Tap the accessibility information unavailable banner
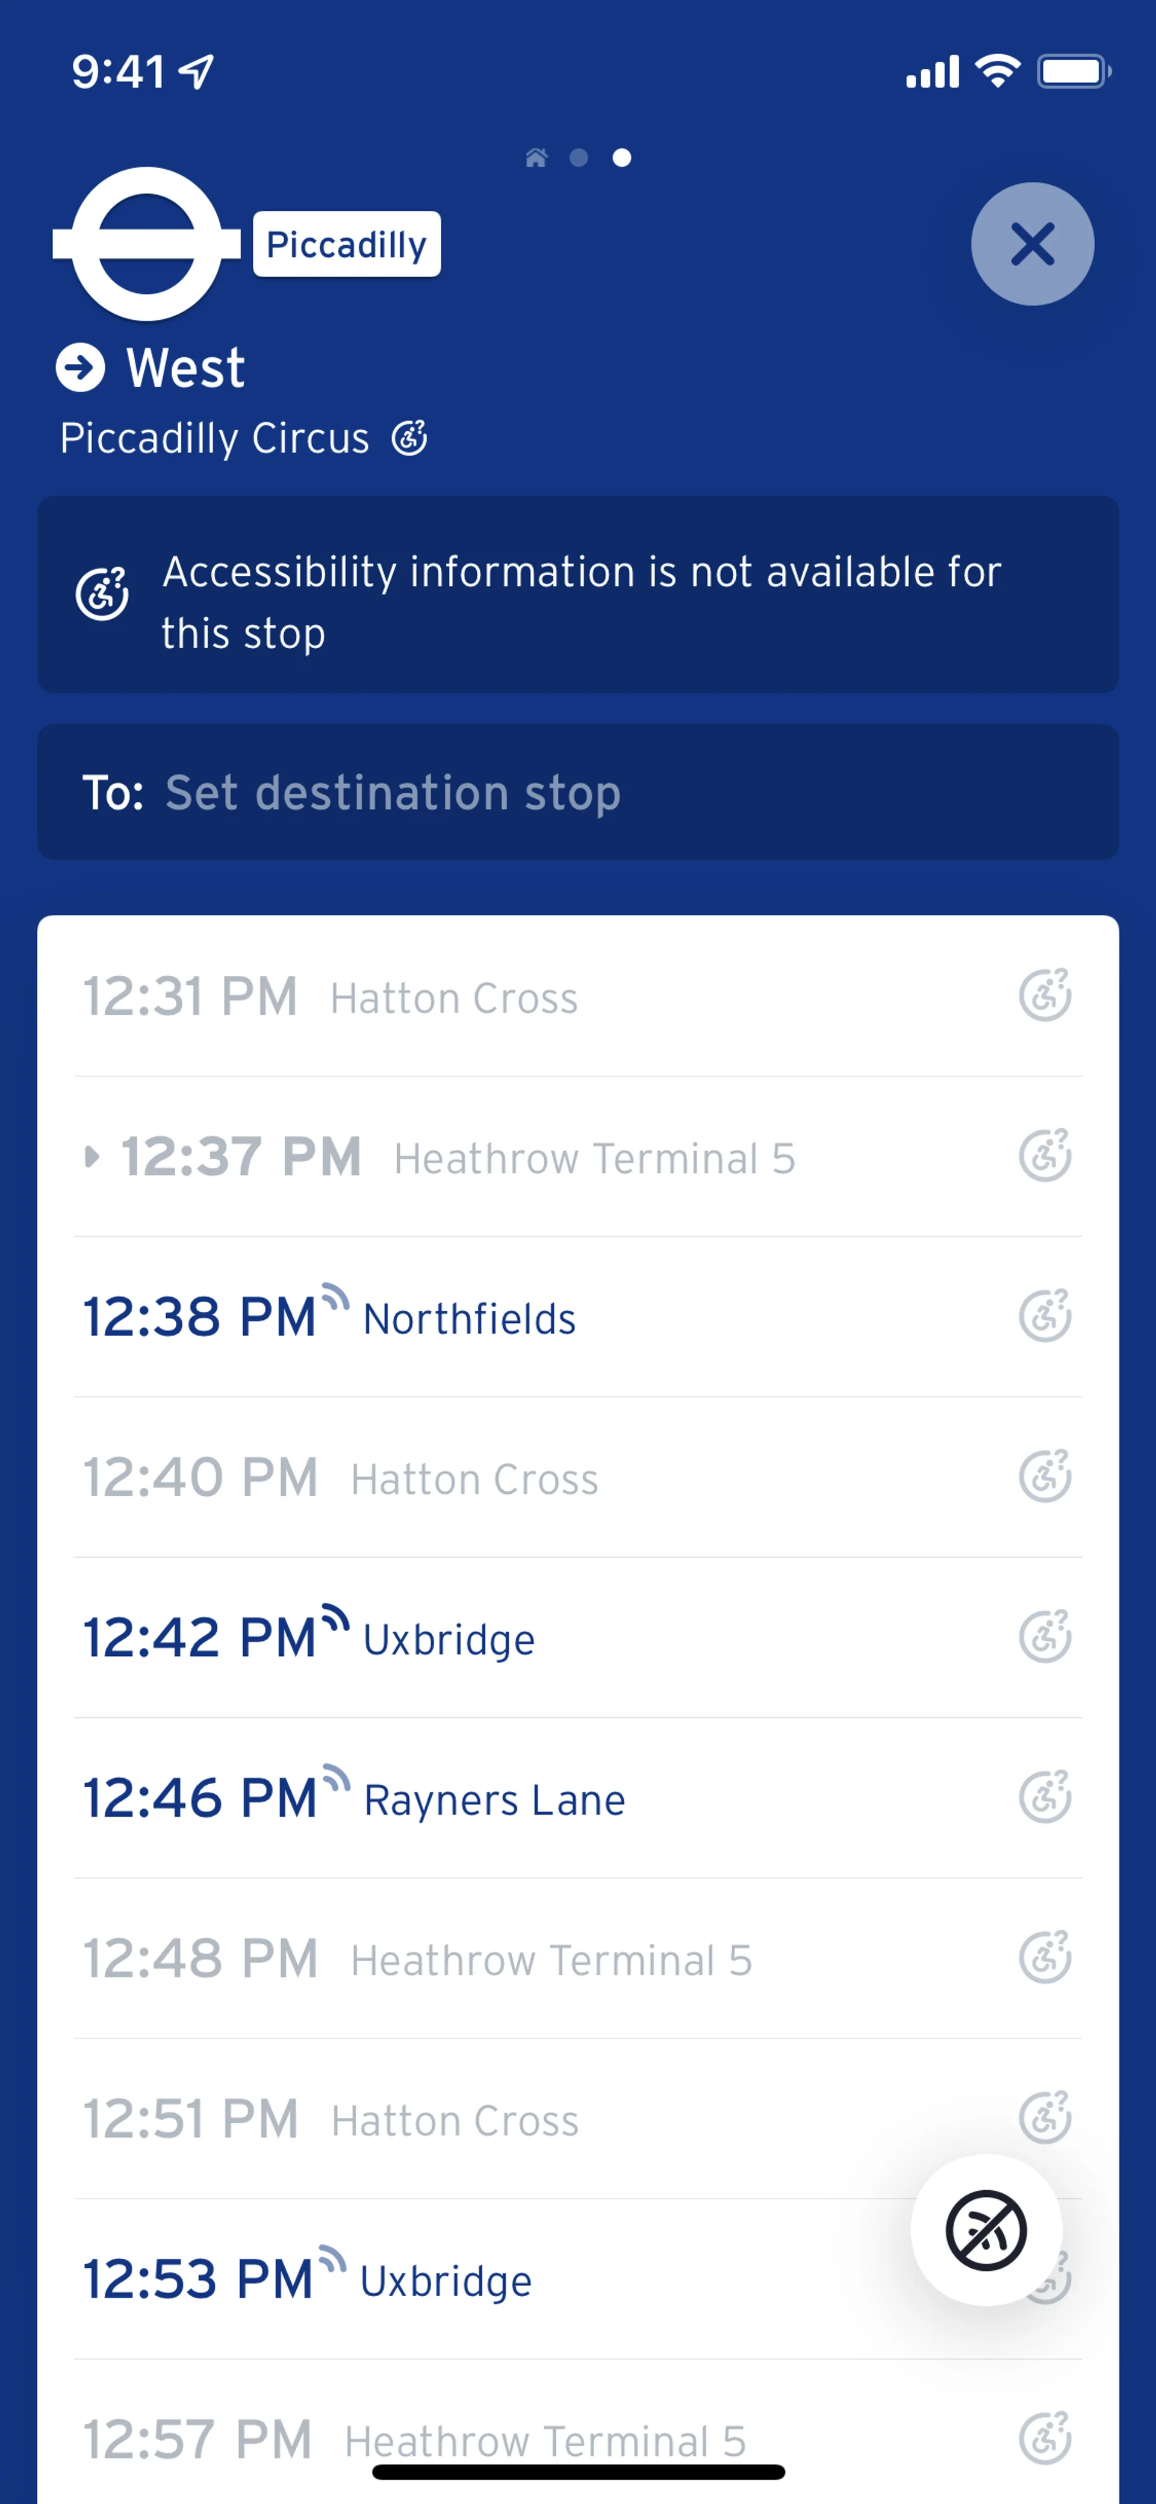This screenshot has width=1156, height=2504. click(x=577, y=595)
